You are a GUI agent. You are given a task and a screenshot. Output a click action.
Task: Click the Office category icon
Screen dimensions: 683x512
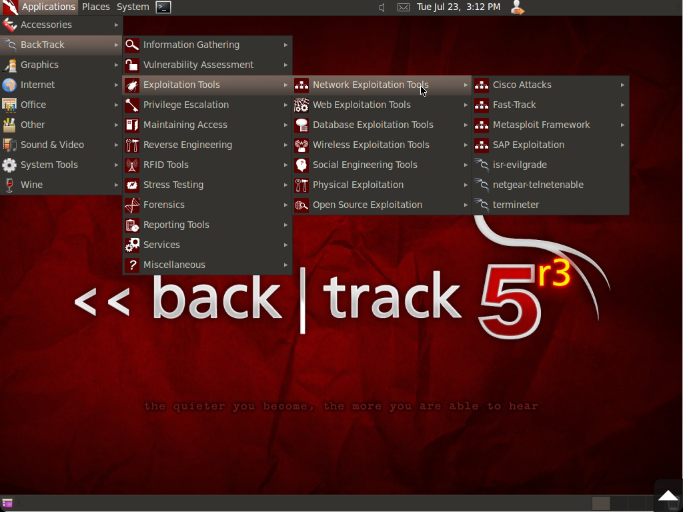coord(9,105)
